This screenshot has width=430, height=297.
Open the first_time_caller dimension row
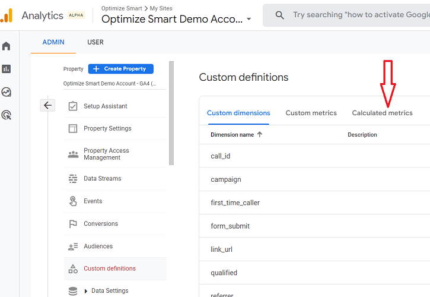[235, 203]
